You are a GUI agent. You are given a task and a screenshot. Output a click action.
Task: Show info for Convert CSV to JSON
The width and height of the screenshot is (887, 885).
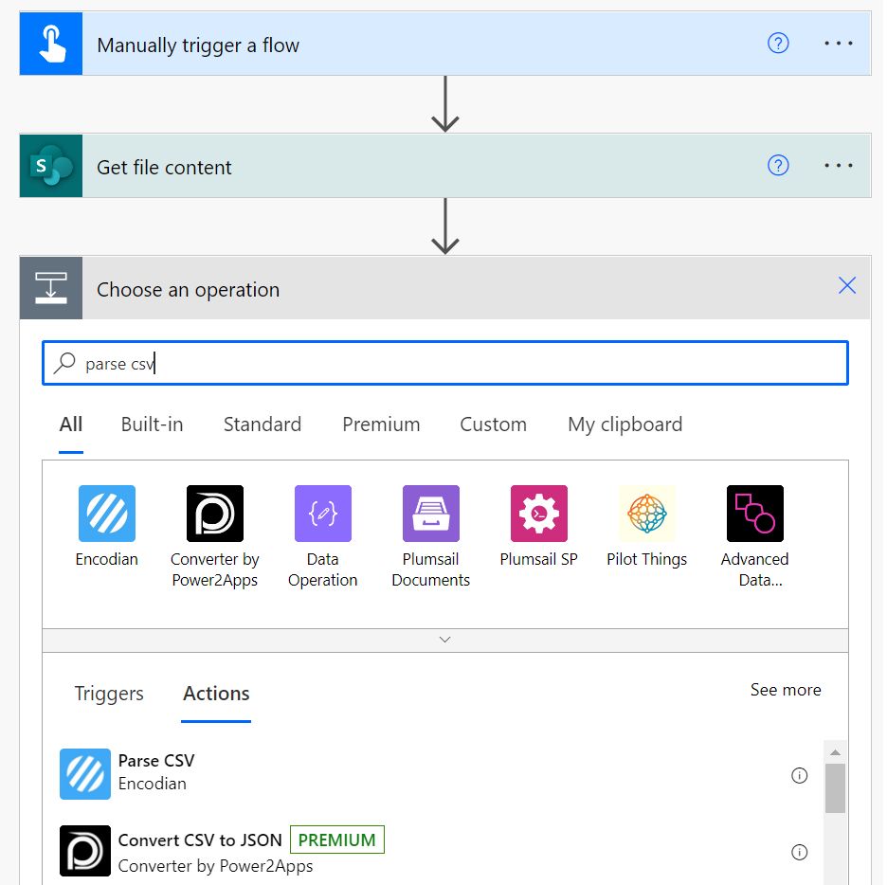point(799,852)
